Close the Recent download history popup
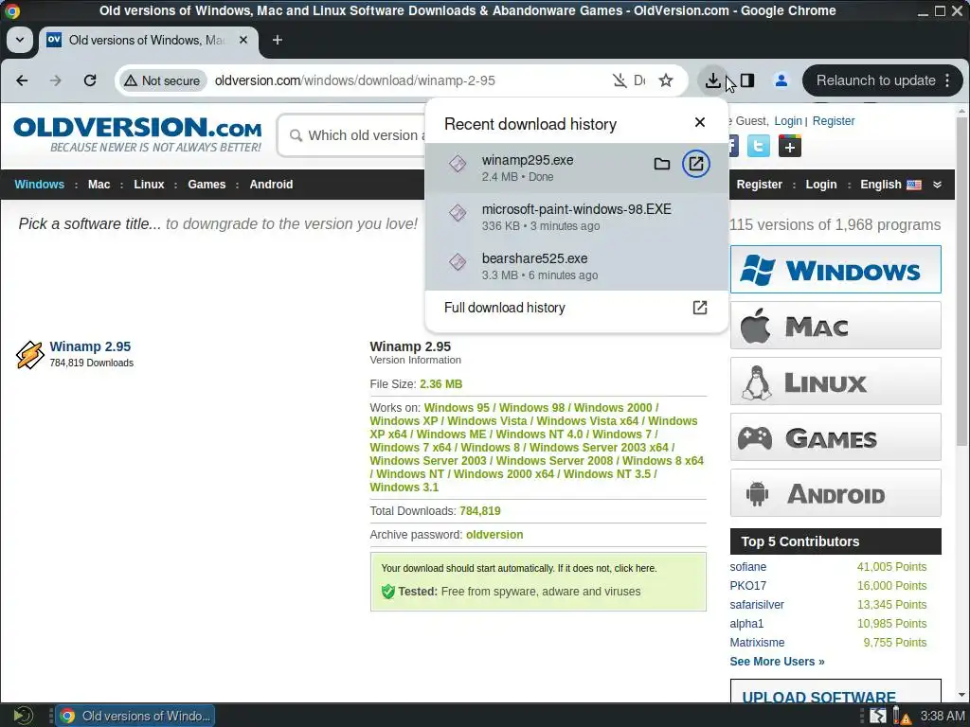This screenshot has width=970, height=727. [700, 122]
